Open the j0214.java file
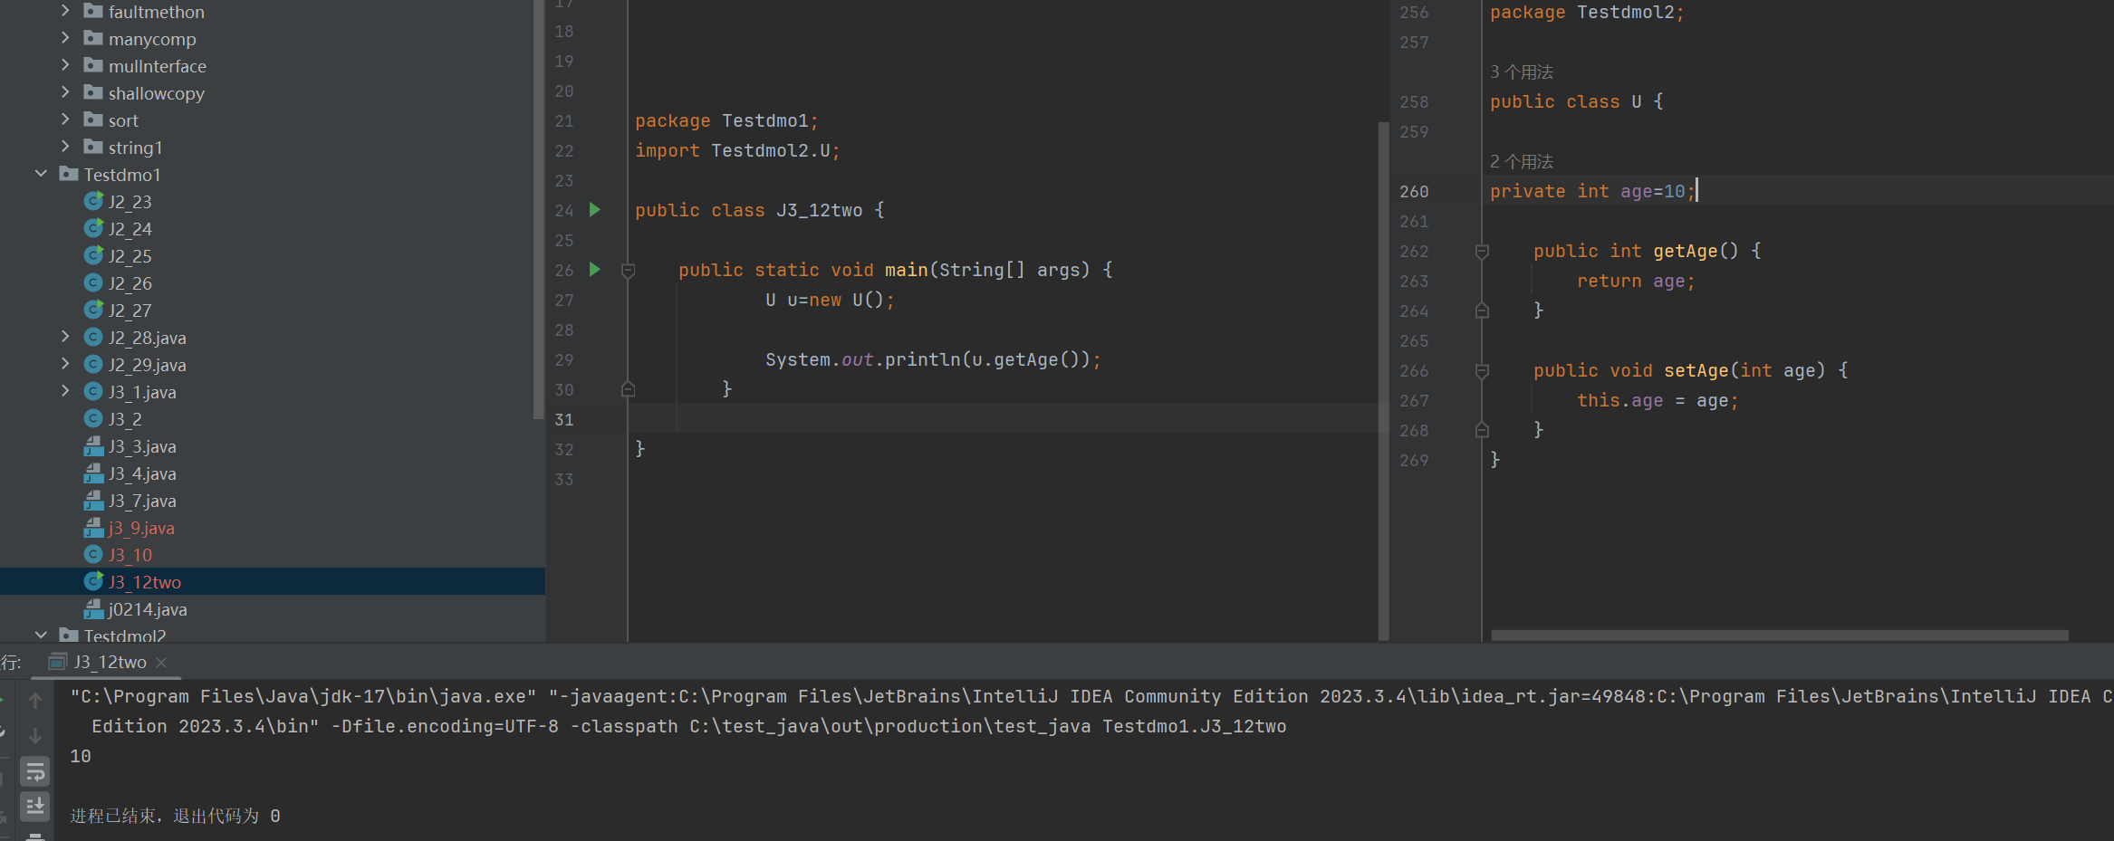 [148, 609]
